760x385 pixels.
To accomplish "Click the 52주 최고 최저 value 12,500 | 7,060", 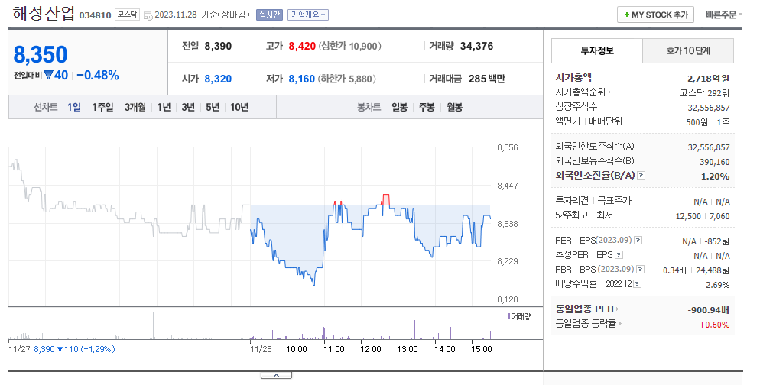I will (703, 216).
